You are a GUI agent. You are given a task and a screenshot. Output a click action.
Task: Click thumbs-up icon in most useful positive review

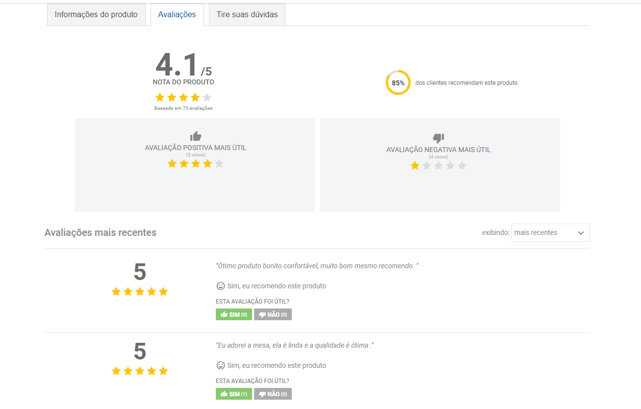pyautogui.click(x=195, y=136)
